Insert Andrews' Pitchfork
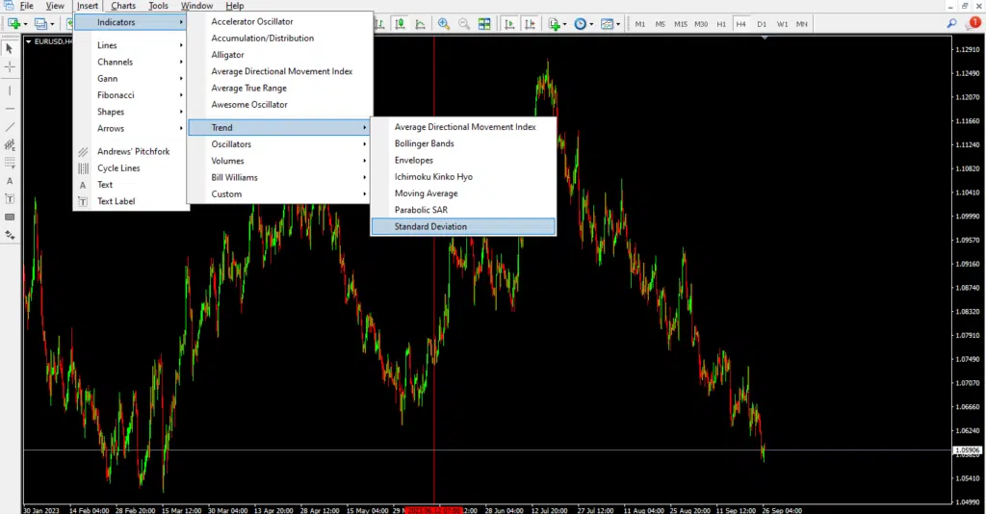Screen dimensions: 986x514 pyautogui.click(x=131, y=151)
